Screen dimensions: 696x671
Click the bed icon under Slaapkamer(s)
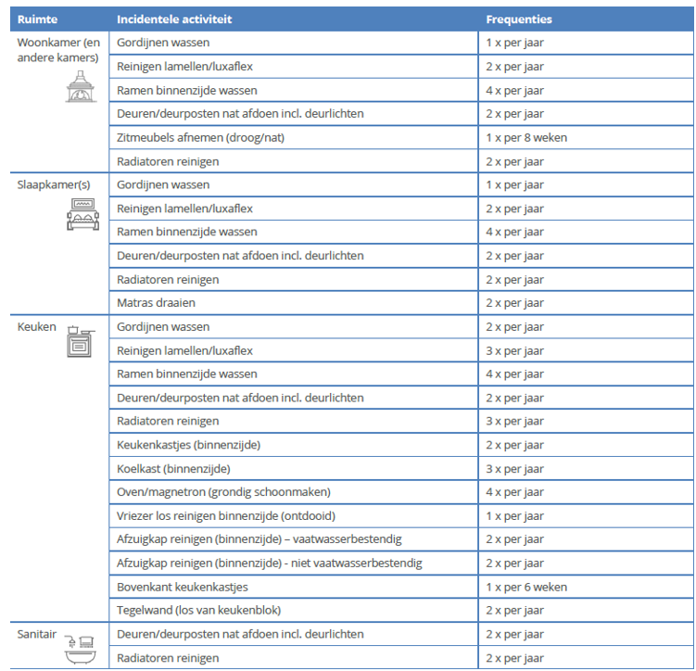click(82, 217)
